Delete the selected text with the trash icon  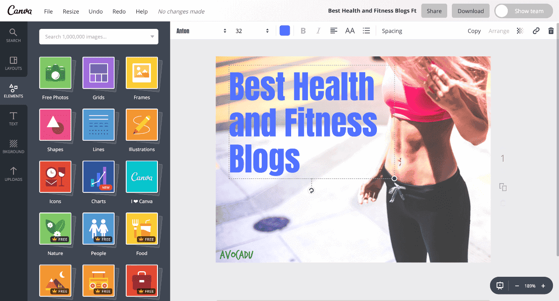coord(551,30)
